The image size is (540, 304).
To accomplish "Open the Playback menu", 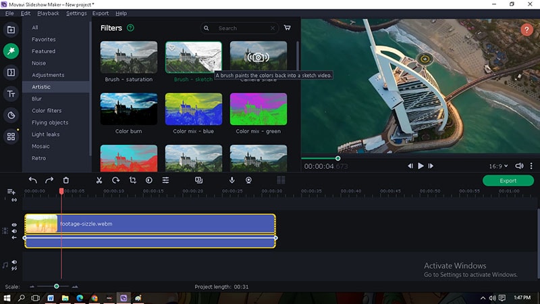I will pyautogui.click(x=48, y=13).
